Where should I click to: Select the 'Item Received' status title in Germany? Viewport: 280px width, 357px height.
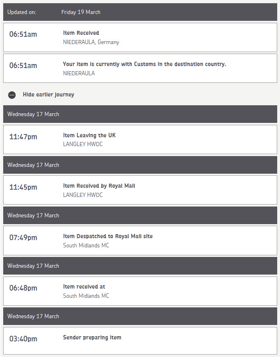click(81, 33)
